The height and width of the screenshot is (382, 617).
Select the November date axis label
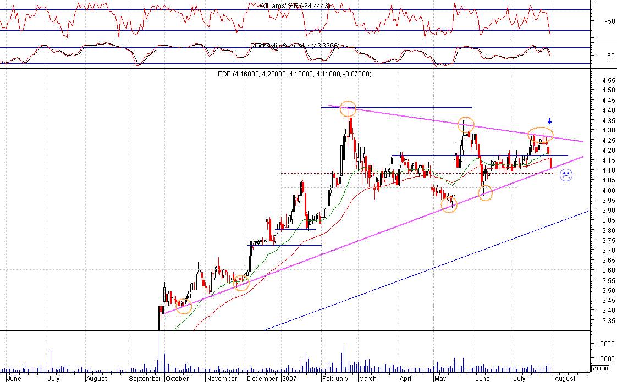222,378
